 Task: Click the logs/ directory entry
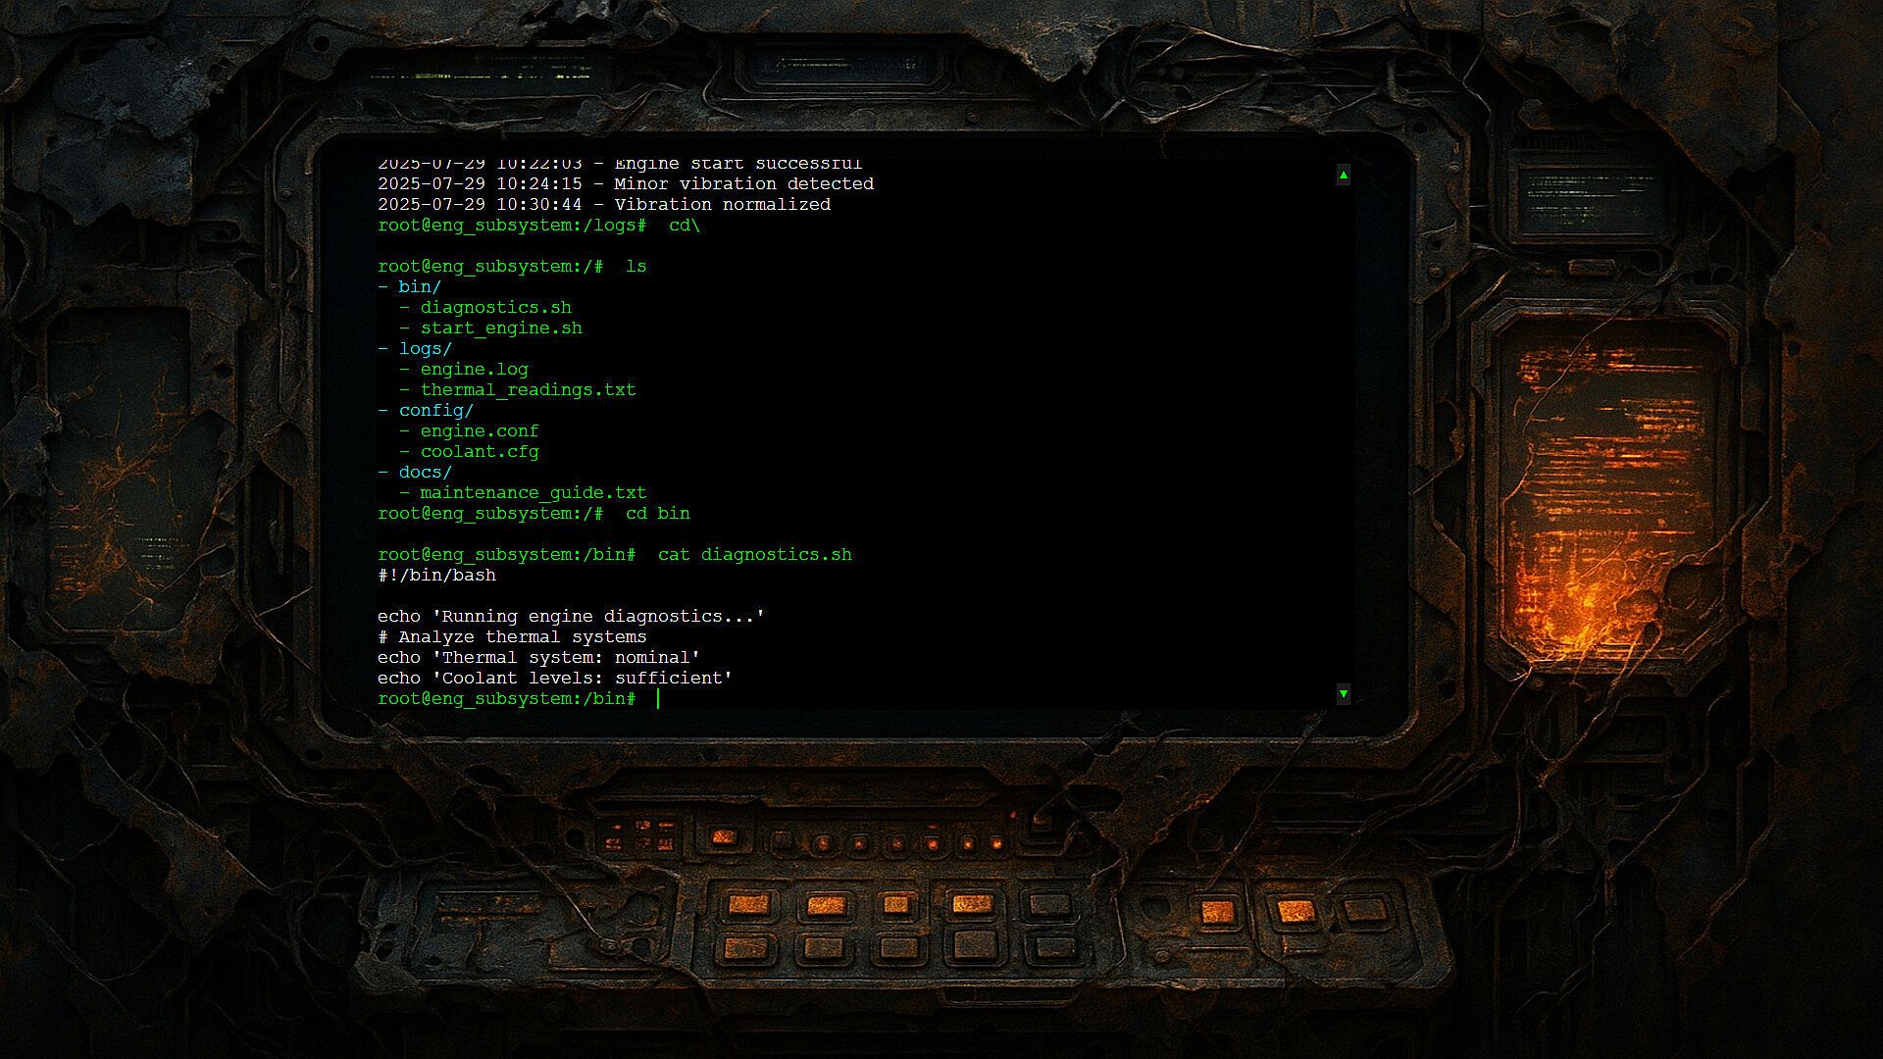[x=425, y=349]
